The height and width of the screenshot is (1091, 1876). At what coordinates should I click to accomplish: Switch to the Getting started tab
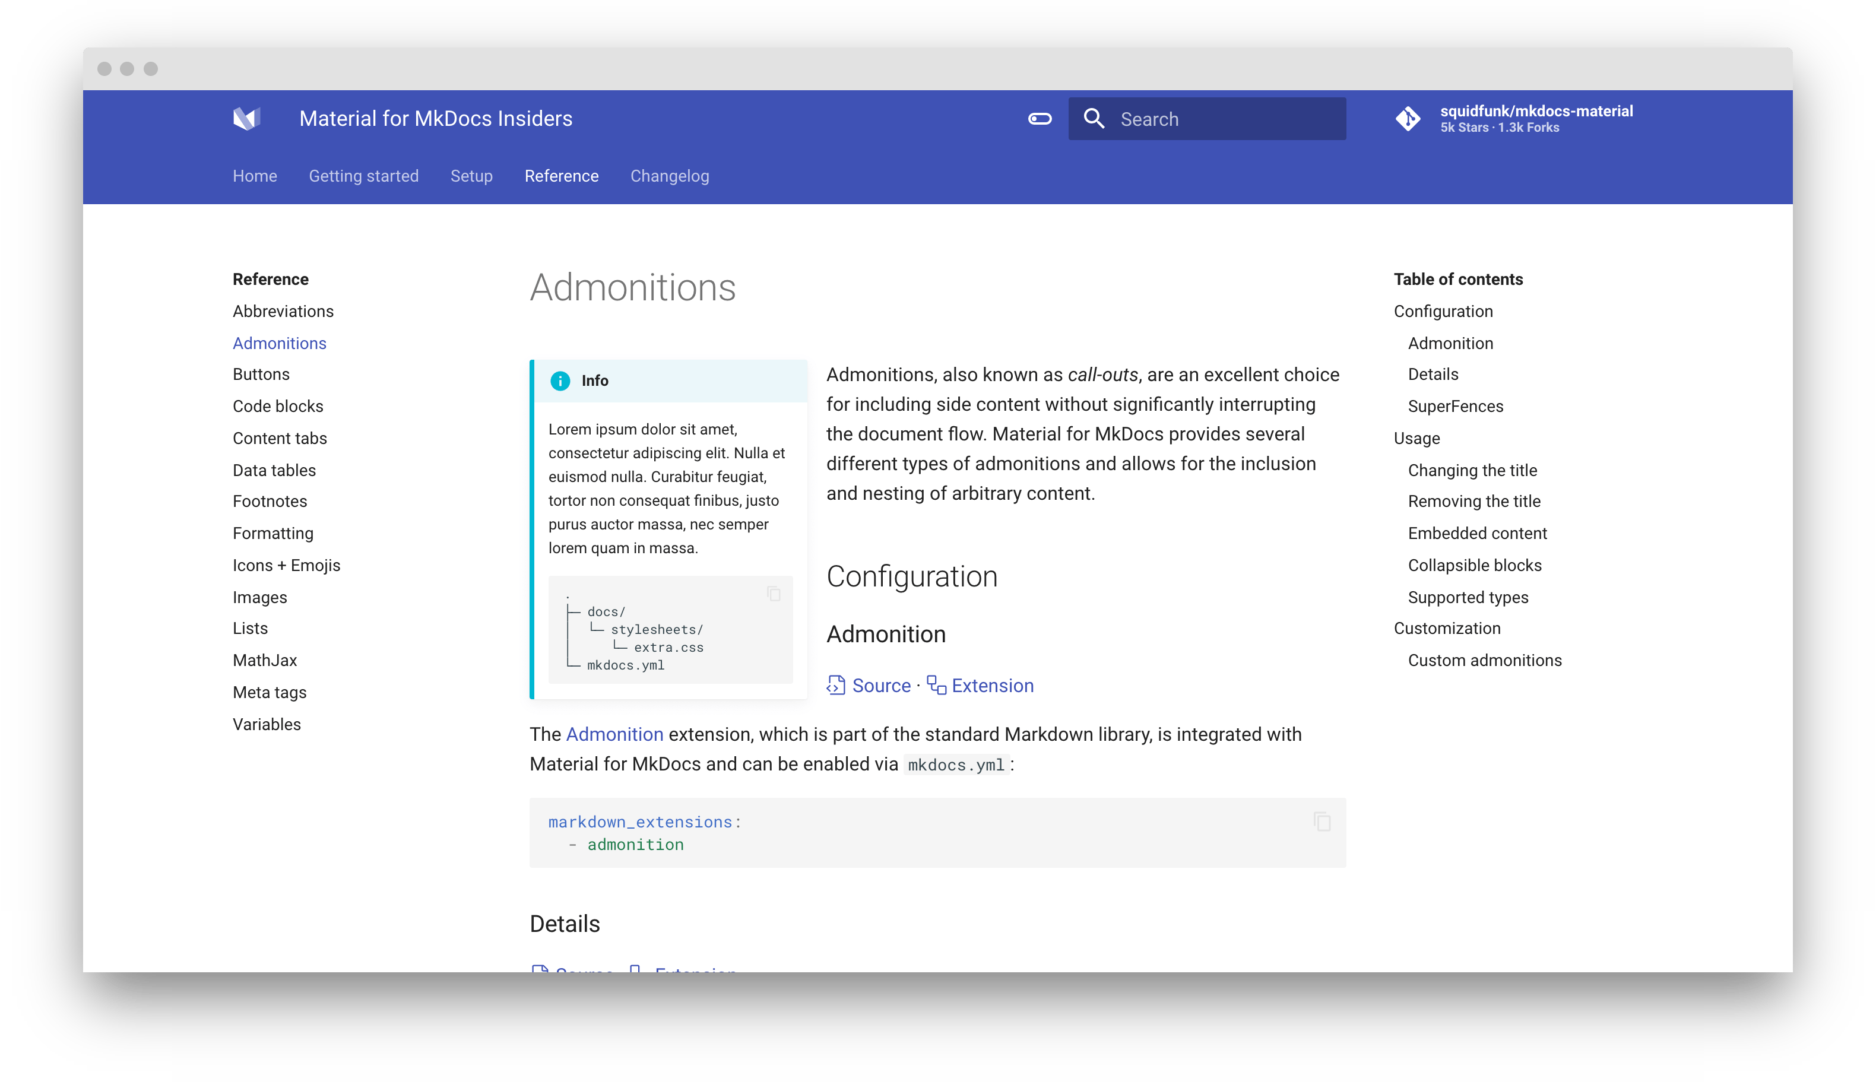(x=363, y=176)
